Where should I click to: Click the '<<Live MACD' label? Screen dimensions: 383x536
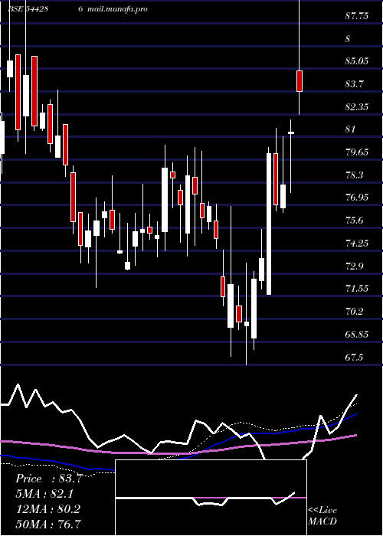coord(322,515)
